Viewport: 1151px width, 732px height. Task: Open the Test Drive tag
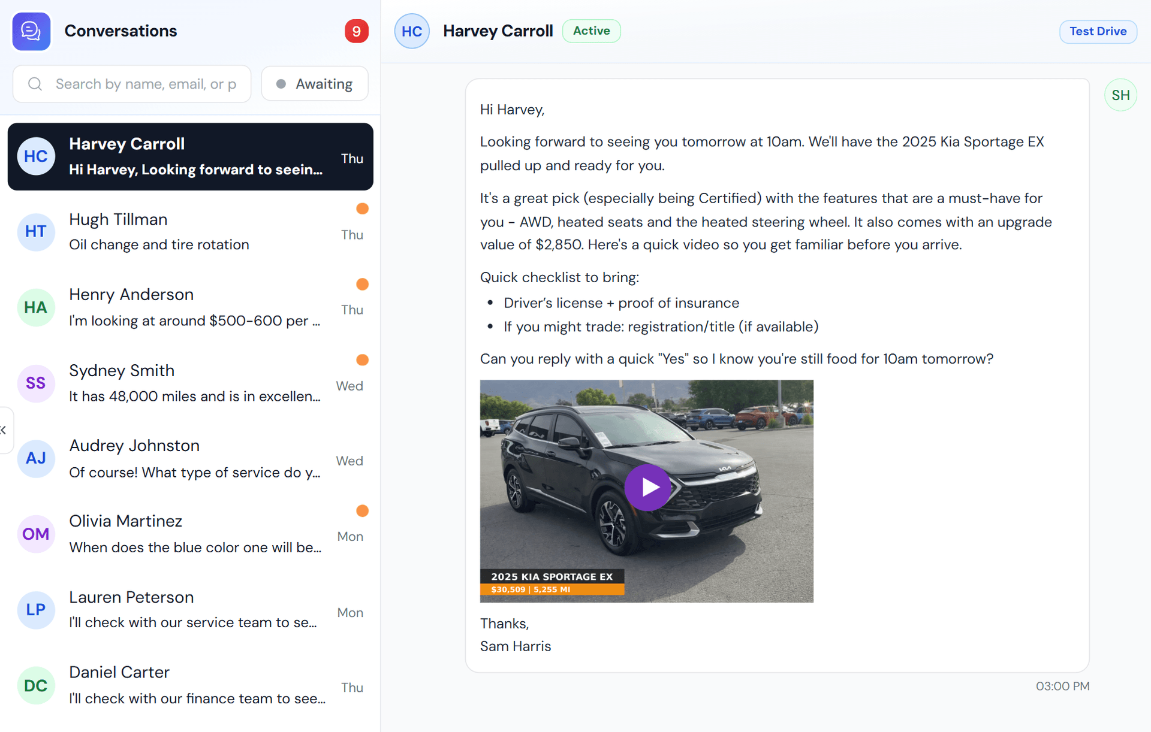[x=1098, y=31]
